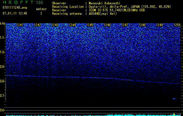Screen dimensions: 183x116
Task: Click the 1243 time marker
Action: point(55,25)
